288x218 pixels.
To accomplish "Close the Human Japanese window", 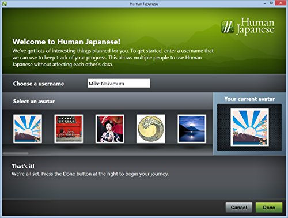I will coord(281,3).
